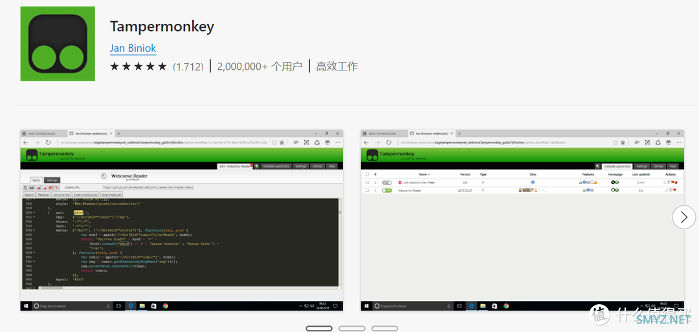Open the script editor screenshot thumbnail
This screenshot has height=332, width=699.
(182, 220)
